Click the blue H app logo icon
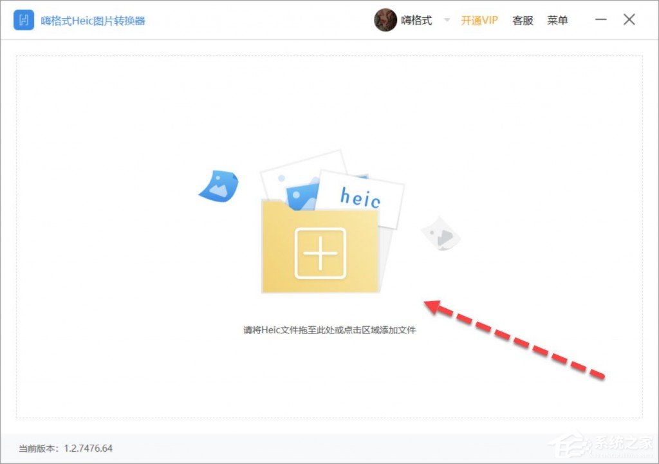 (x=23, y=20)
